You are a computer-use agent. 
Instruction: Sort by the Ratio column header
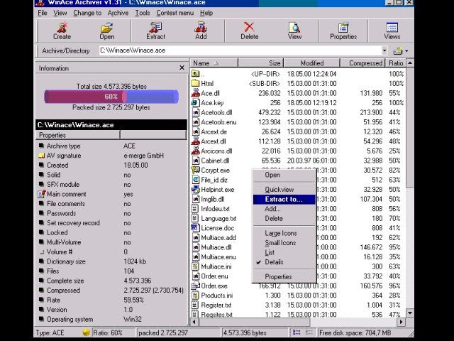click(x=396, y=63)
